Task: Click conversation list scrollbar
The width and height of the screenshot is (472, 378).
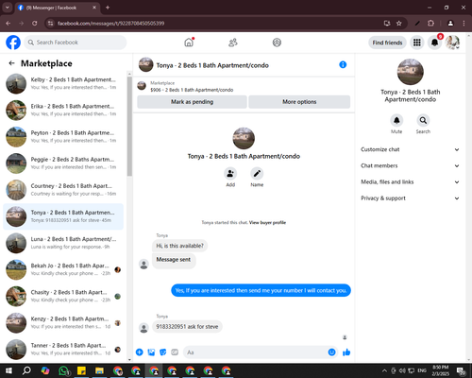Action: click(x=129, y=126)
